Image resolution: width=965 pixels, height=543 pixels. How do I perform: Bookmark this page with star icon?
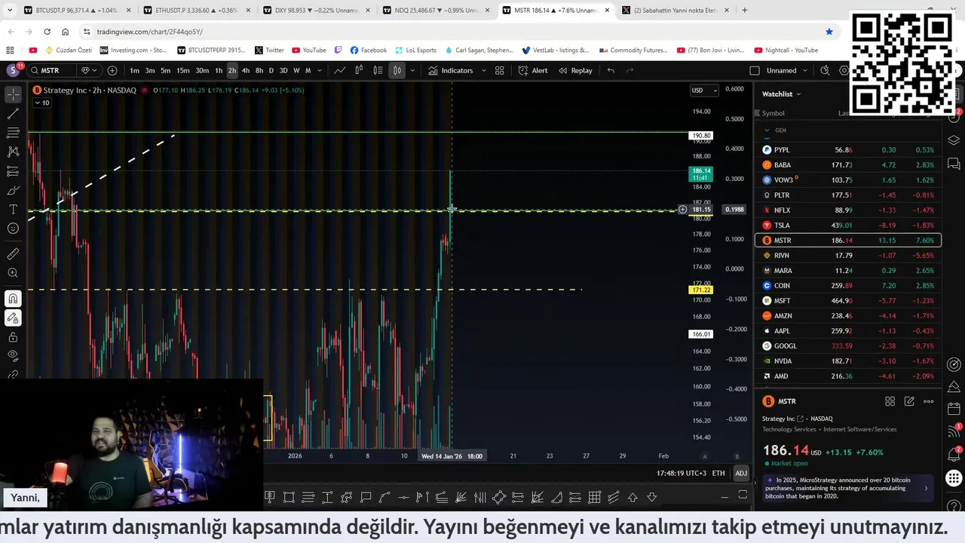tap(829, 32)
